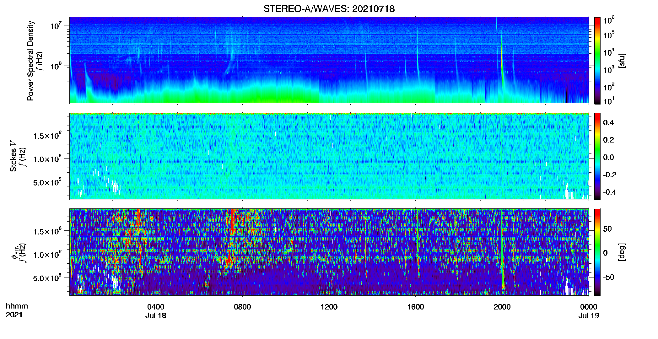Click the plot title STEREO-A/WAVES: 20210718
The image size is (658, 339).
(329, 9)
